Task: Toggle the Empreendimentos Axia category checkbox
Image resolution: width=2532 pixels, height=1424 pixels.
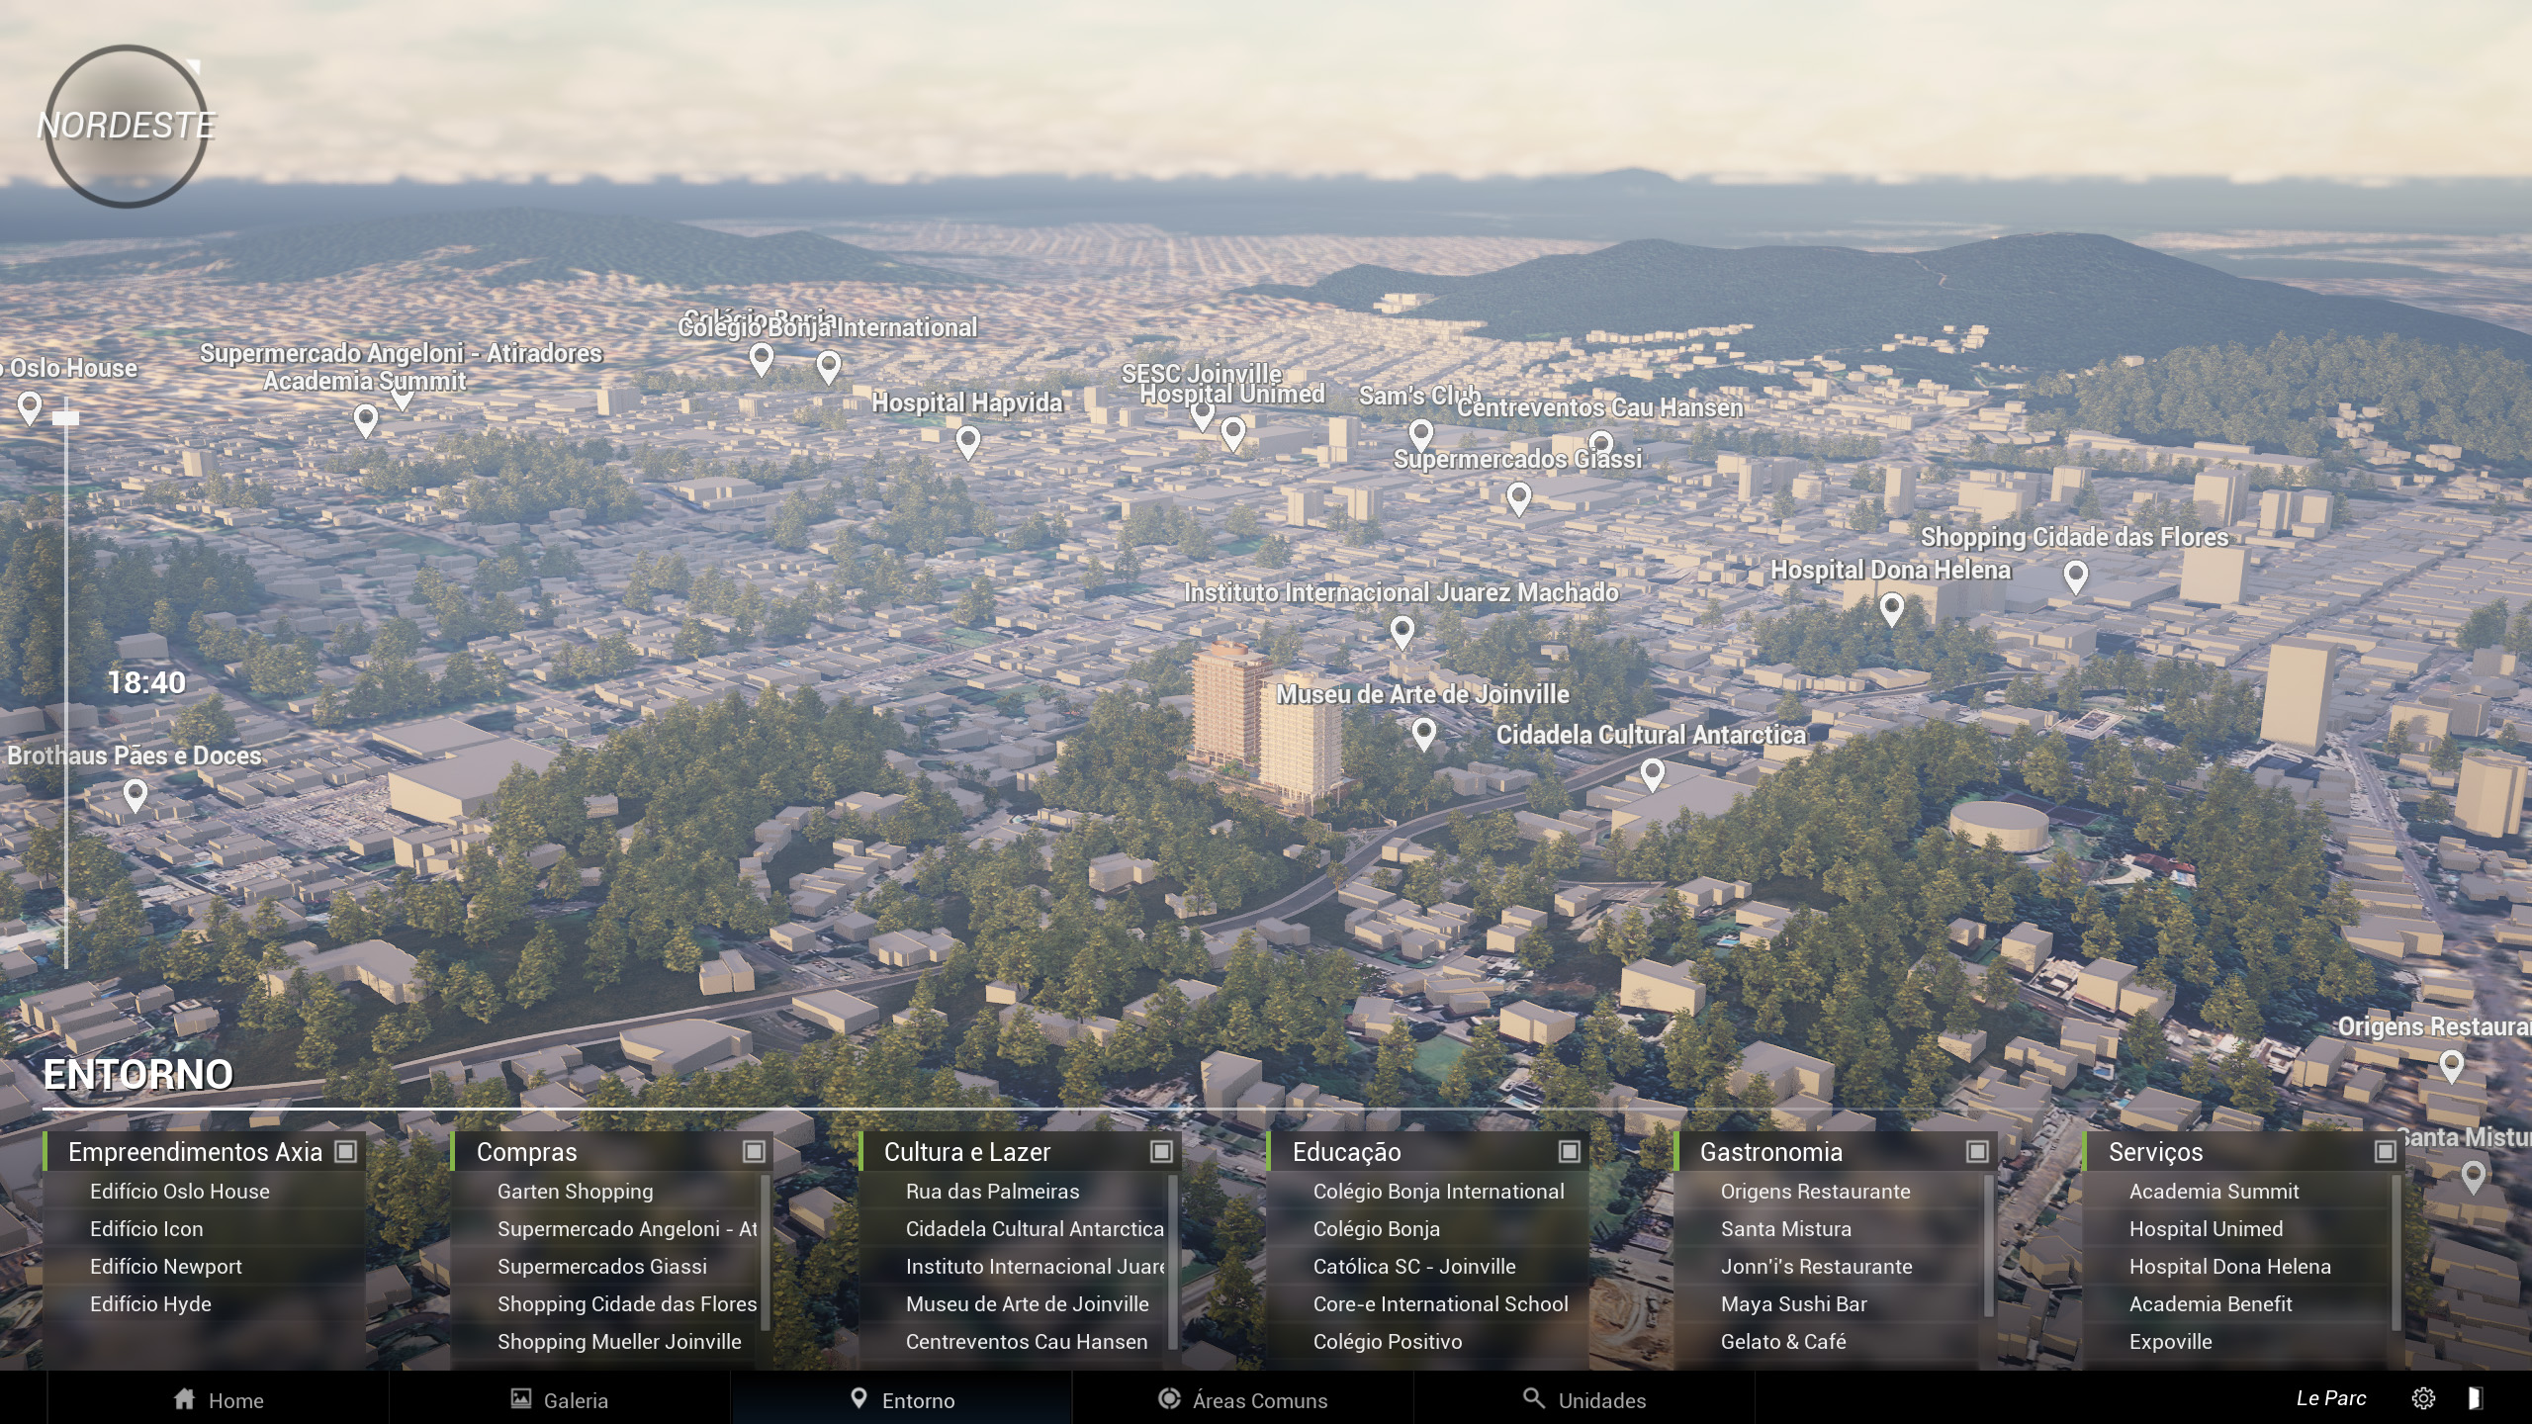Action: 345,1151
